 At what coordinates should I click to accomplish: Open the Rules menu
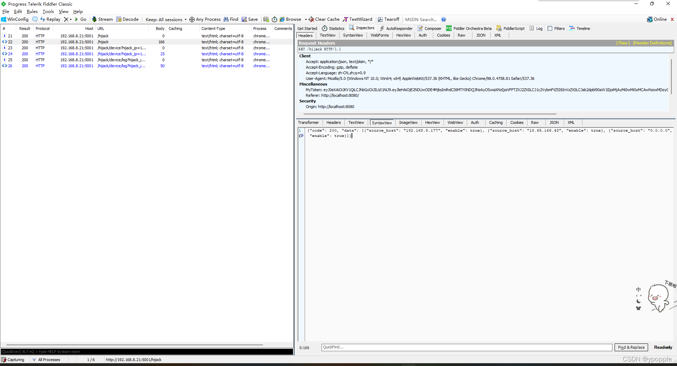(x=32, y=12)
